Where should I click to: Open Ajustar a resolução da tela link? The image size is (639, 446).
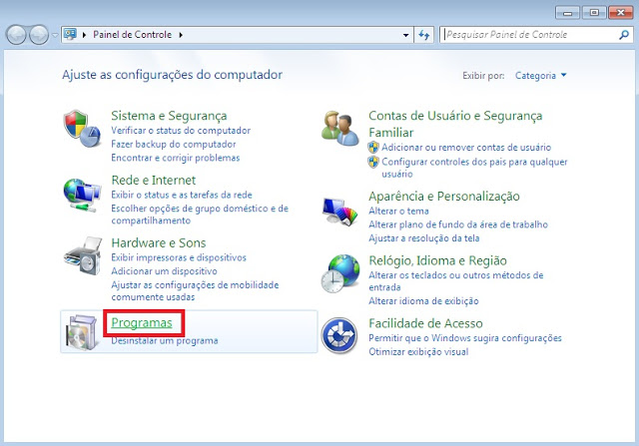click(x=423, y=238)
